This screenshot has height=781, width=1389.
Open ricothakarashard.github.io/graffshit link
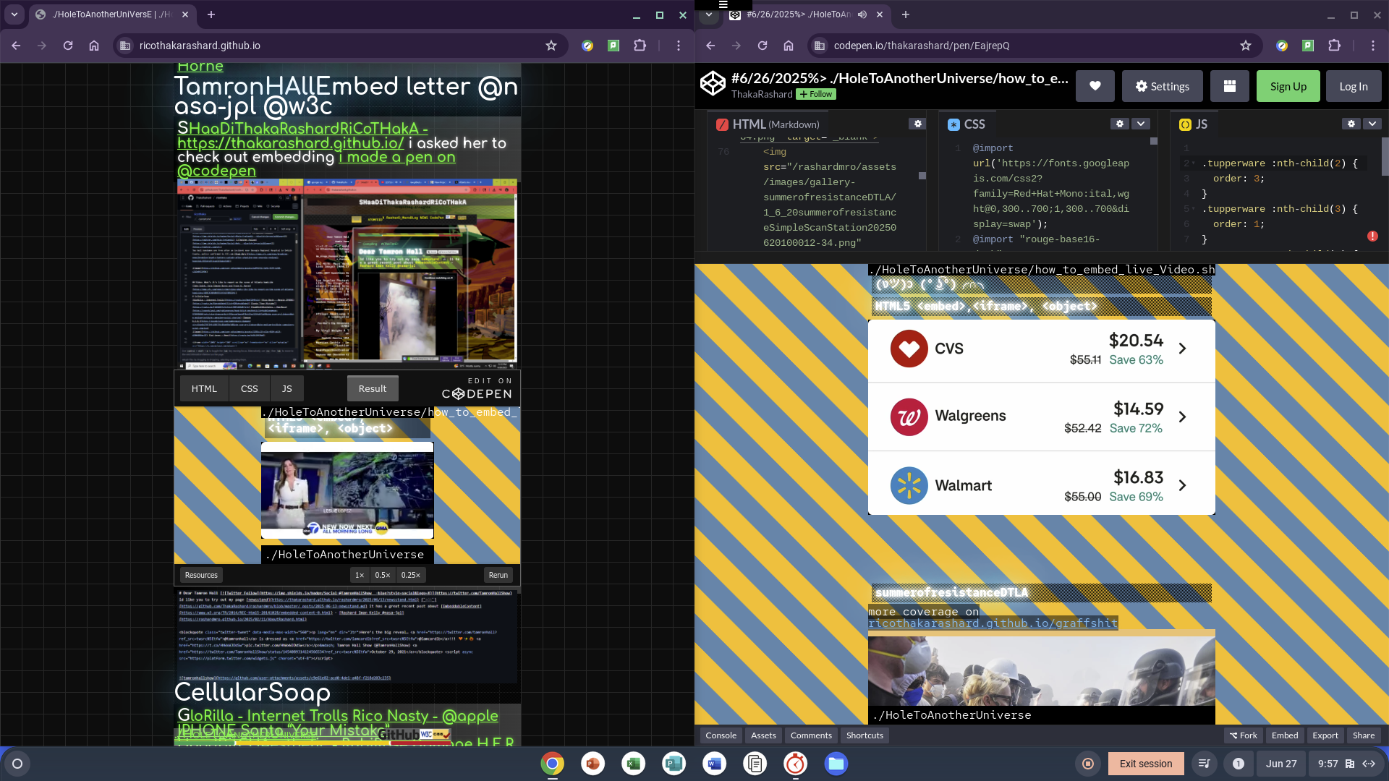(993, 623)
